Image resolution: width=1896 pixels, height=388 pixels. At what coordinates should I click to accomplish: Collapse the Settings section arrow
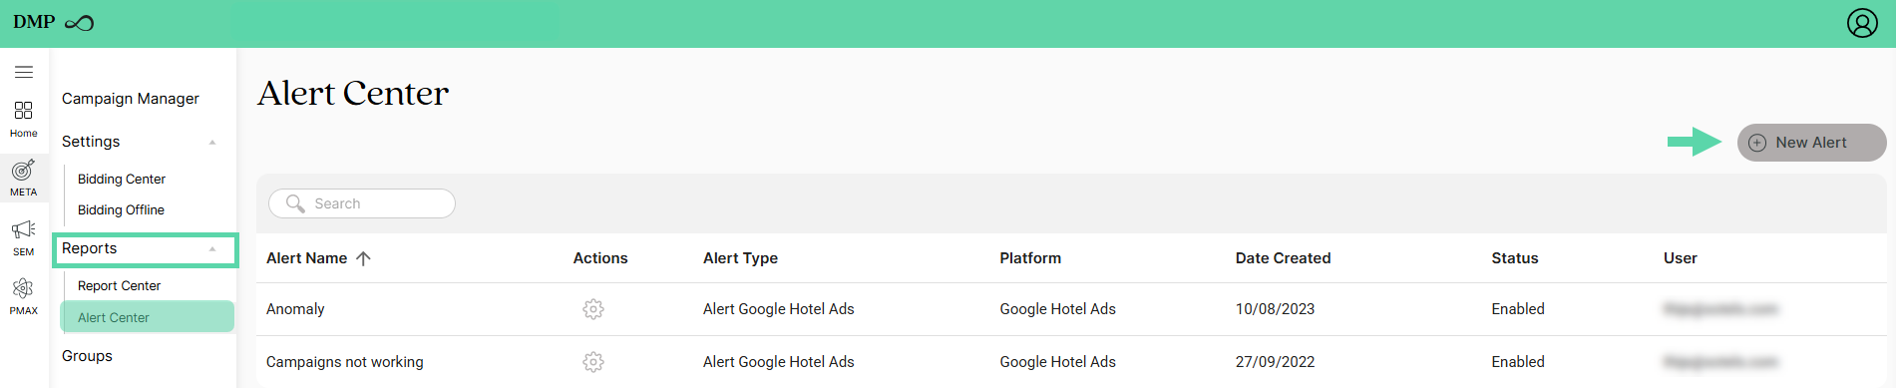pos(212,143)
